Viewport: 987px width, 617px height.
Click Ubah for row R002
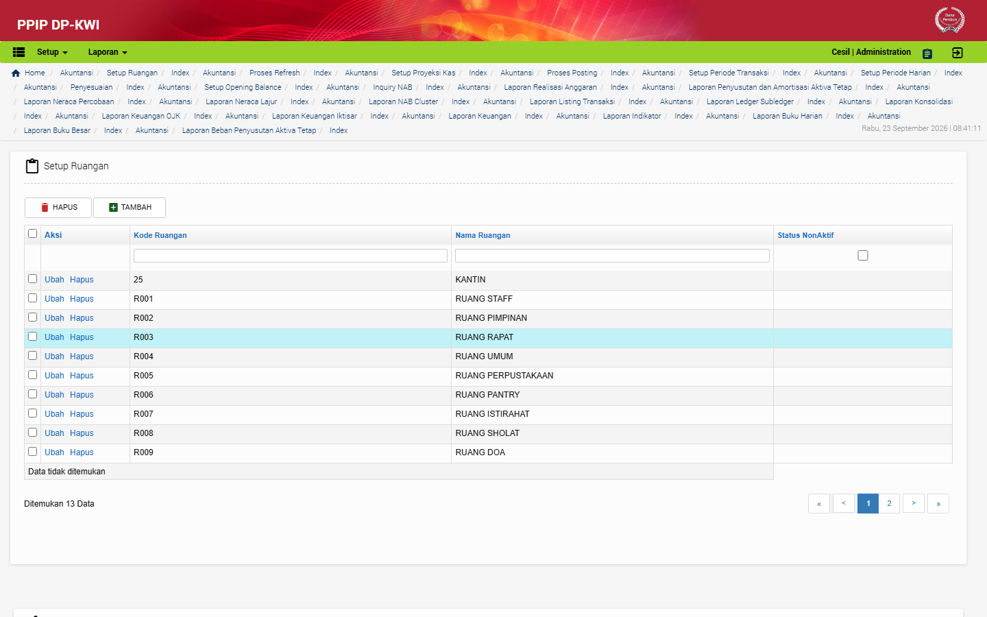[x=54, y=318]
